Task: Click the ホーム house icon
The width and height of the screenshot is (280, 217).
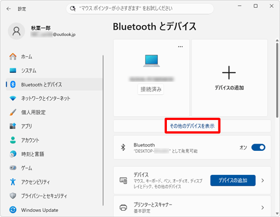Action: tap(13, 57)
